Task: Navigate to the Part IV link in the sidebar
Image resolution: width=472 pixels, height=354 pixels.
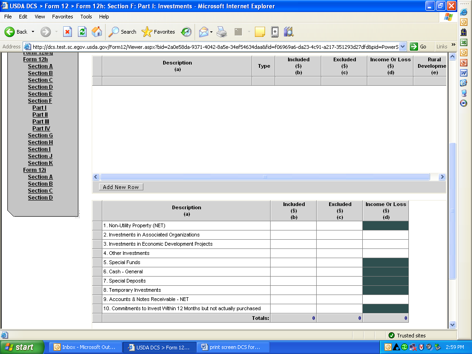Action: [41, 129]
